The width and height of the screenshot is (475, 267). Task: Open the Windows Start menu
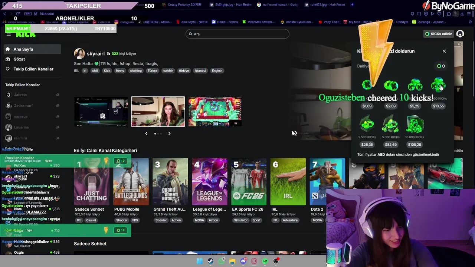coord(200,261)
